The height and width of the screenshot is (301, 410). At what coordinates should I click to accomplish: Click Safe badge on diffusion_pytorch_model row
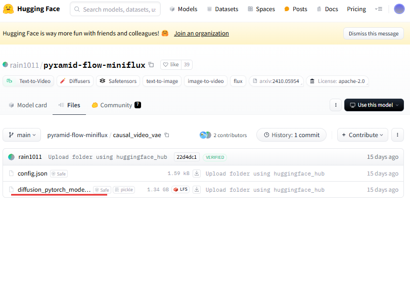click(x=102, y=190)
